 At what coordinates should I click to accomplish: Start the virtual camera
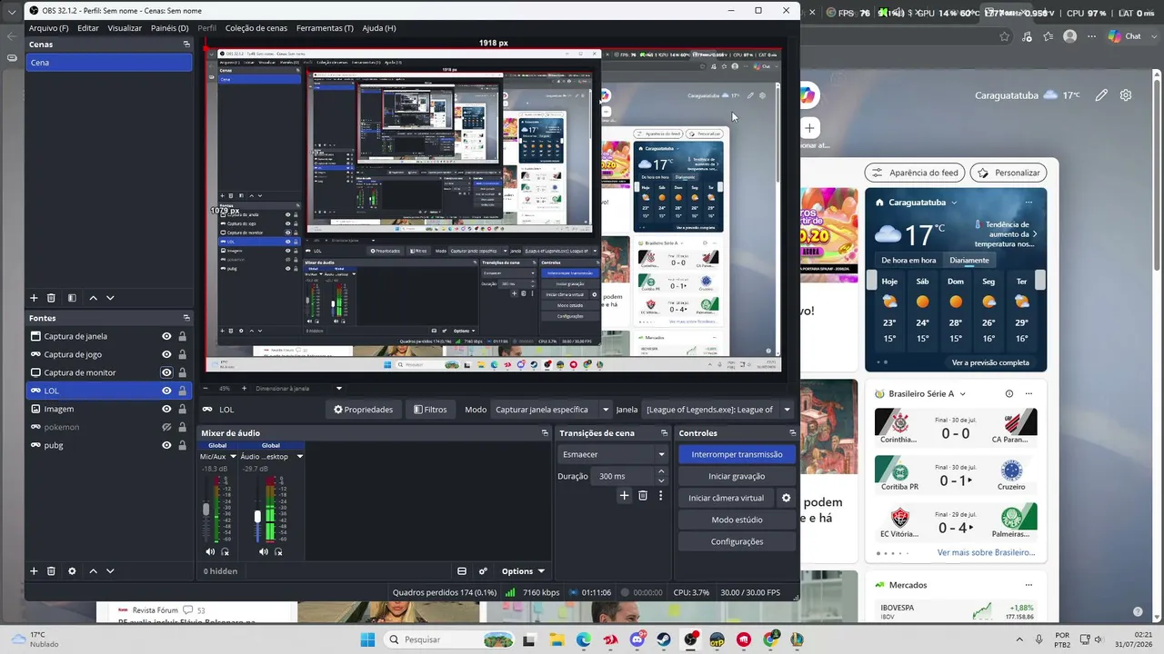click(x=726, y=498)
